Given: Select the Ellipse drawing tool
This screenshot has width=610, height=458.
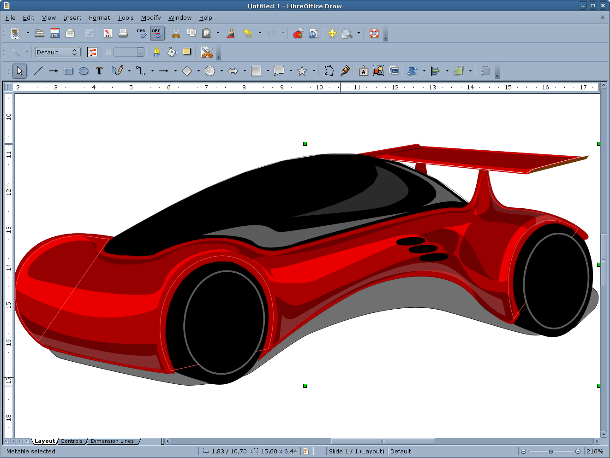Looking at the screenshot, I should coord(84,71).
